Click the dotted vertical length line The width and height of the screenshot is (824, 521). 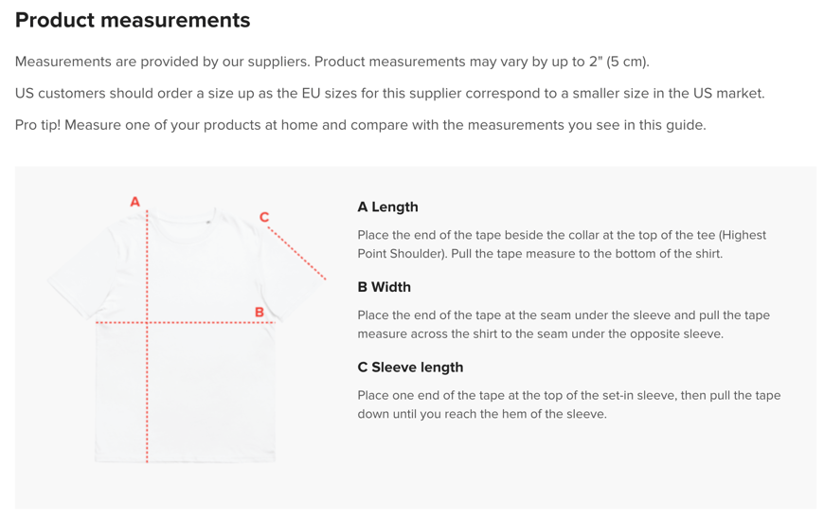click(x=147, y=336)
